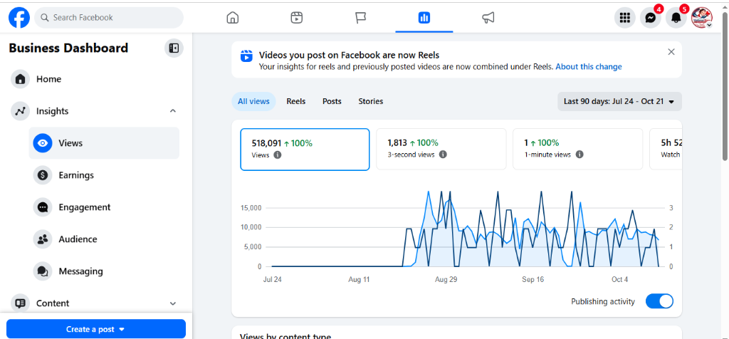Viewport: 729px width, 339px height.
Task: Click the Aug 29 date label on chart
Action: pos(446,279)
